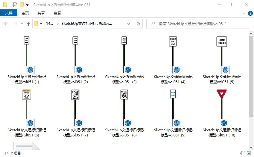Close the Explorer window
Screen dimensions: 254x157
click(246, 5)
